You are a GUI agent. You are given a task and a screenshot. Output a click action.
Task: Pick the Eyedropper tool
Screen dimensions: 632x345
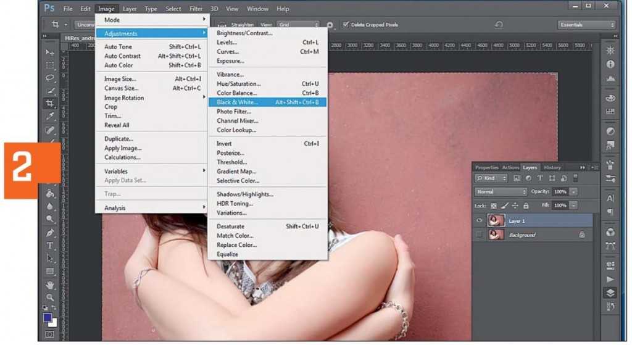point(50,116)
